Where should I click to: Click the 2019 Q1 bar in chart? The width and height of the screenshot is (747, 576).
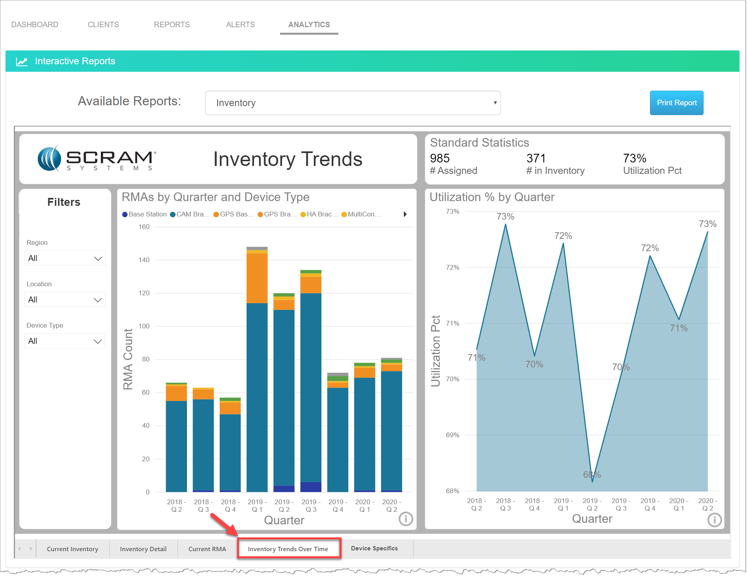(257, 394)
